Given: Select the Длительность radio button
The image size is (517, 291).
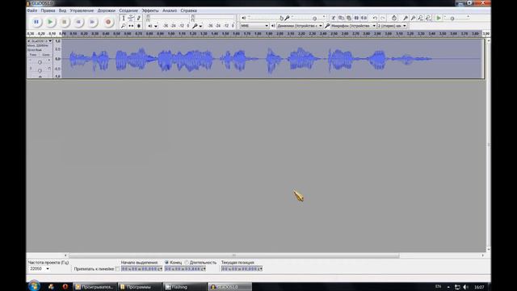Looking at the screenshot, I should 187,262.
